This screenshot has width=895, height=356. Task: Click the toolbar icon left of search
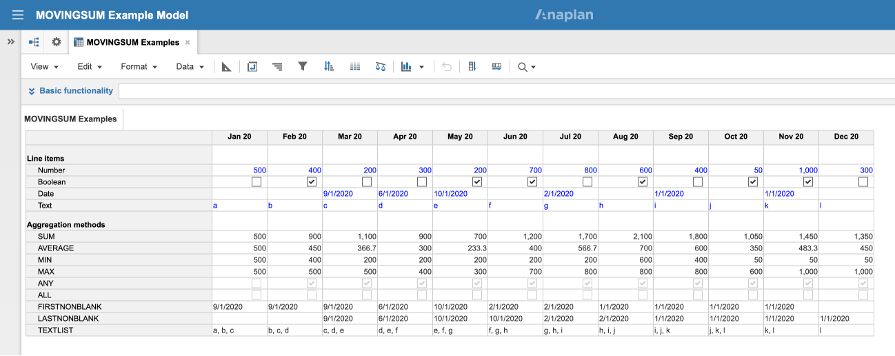(x=496, y=67)
